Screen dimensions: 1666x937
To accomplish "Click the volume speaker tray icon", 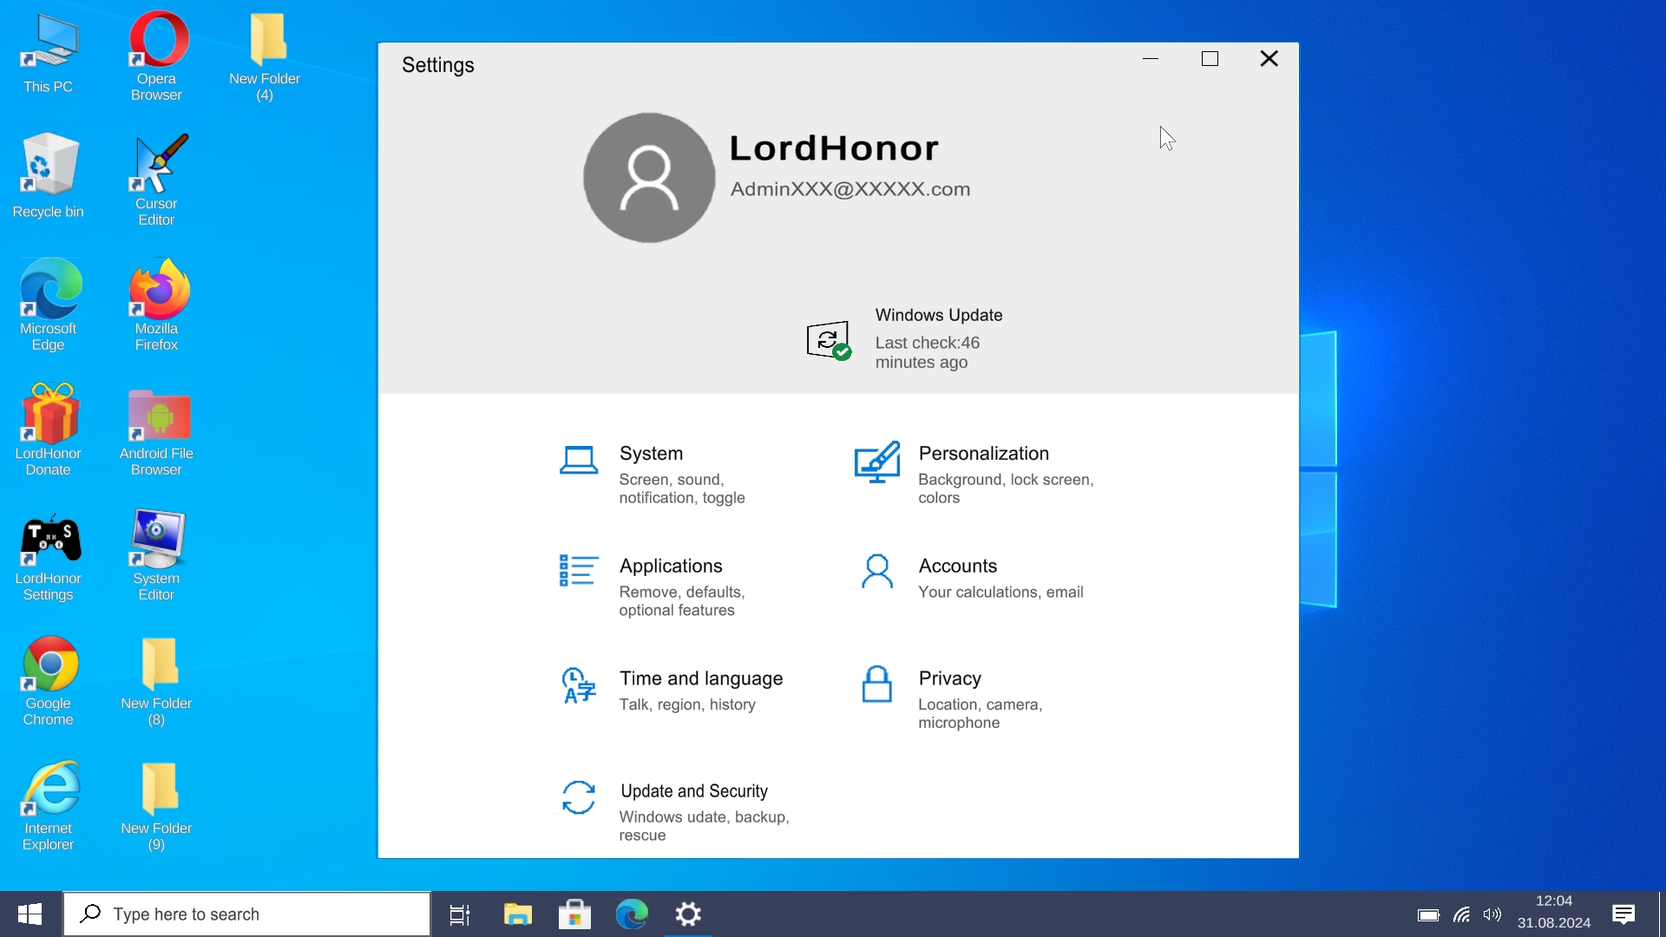I will coord(1492,914).
